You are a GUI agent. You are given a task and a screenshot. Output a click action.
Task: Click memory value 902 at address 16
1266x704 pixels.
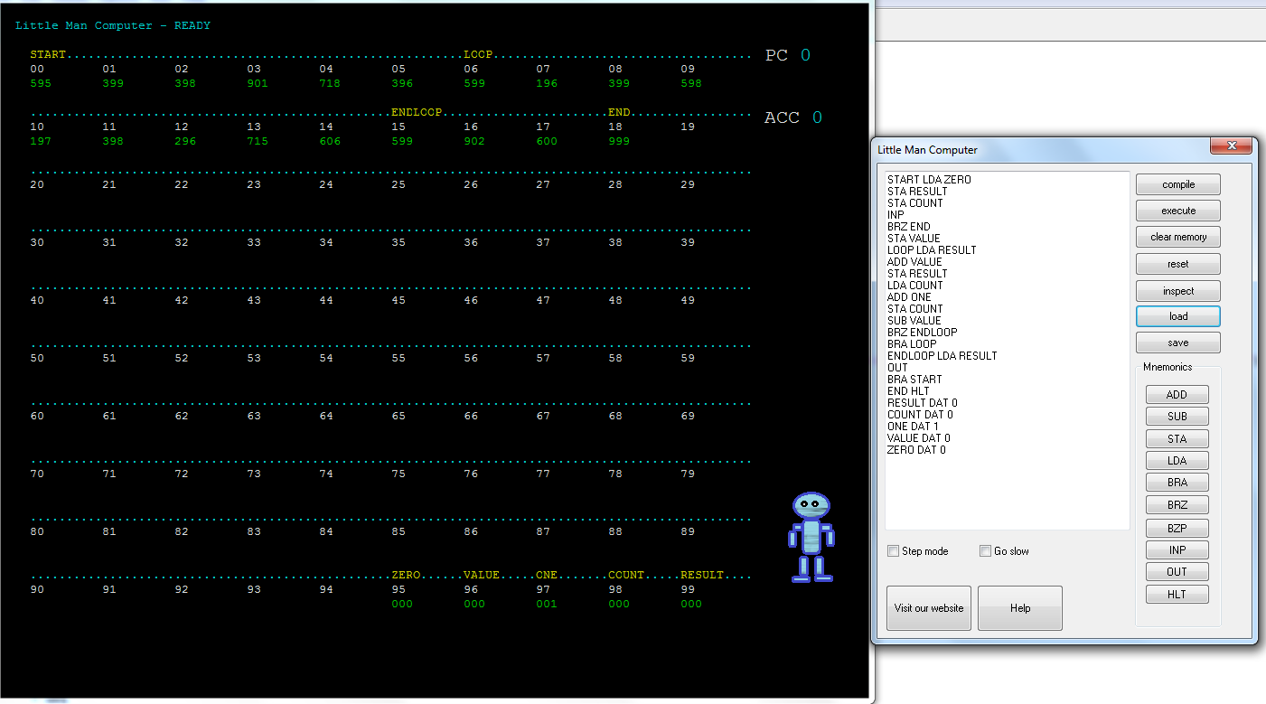[474, 141]
